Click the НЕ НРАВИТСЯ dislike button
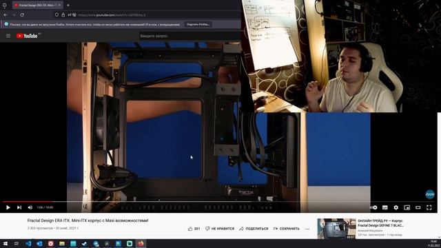The height and width of the screenshot is (248, 441). [220, 229]
